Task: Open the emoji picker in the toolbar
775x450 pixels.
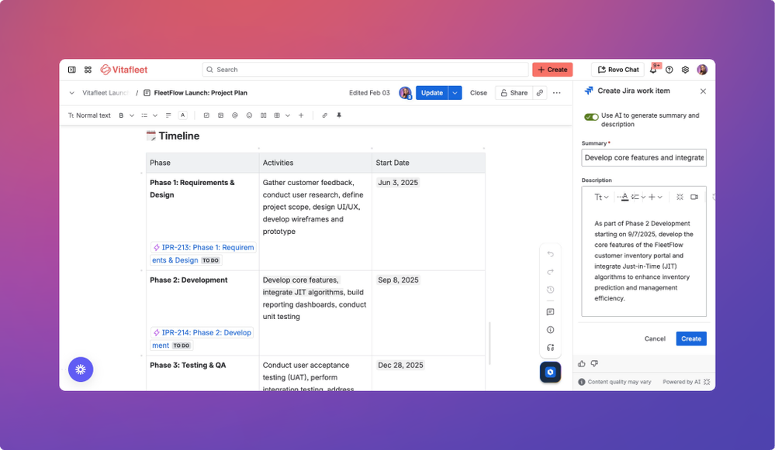Action: 249,115
